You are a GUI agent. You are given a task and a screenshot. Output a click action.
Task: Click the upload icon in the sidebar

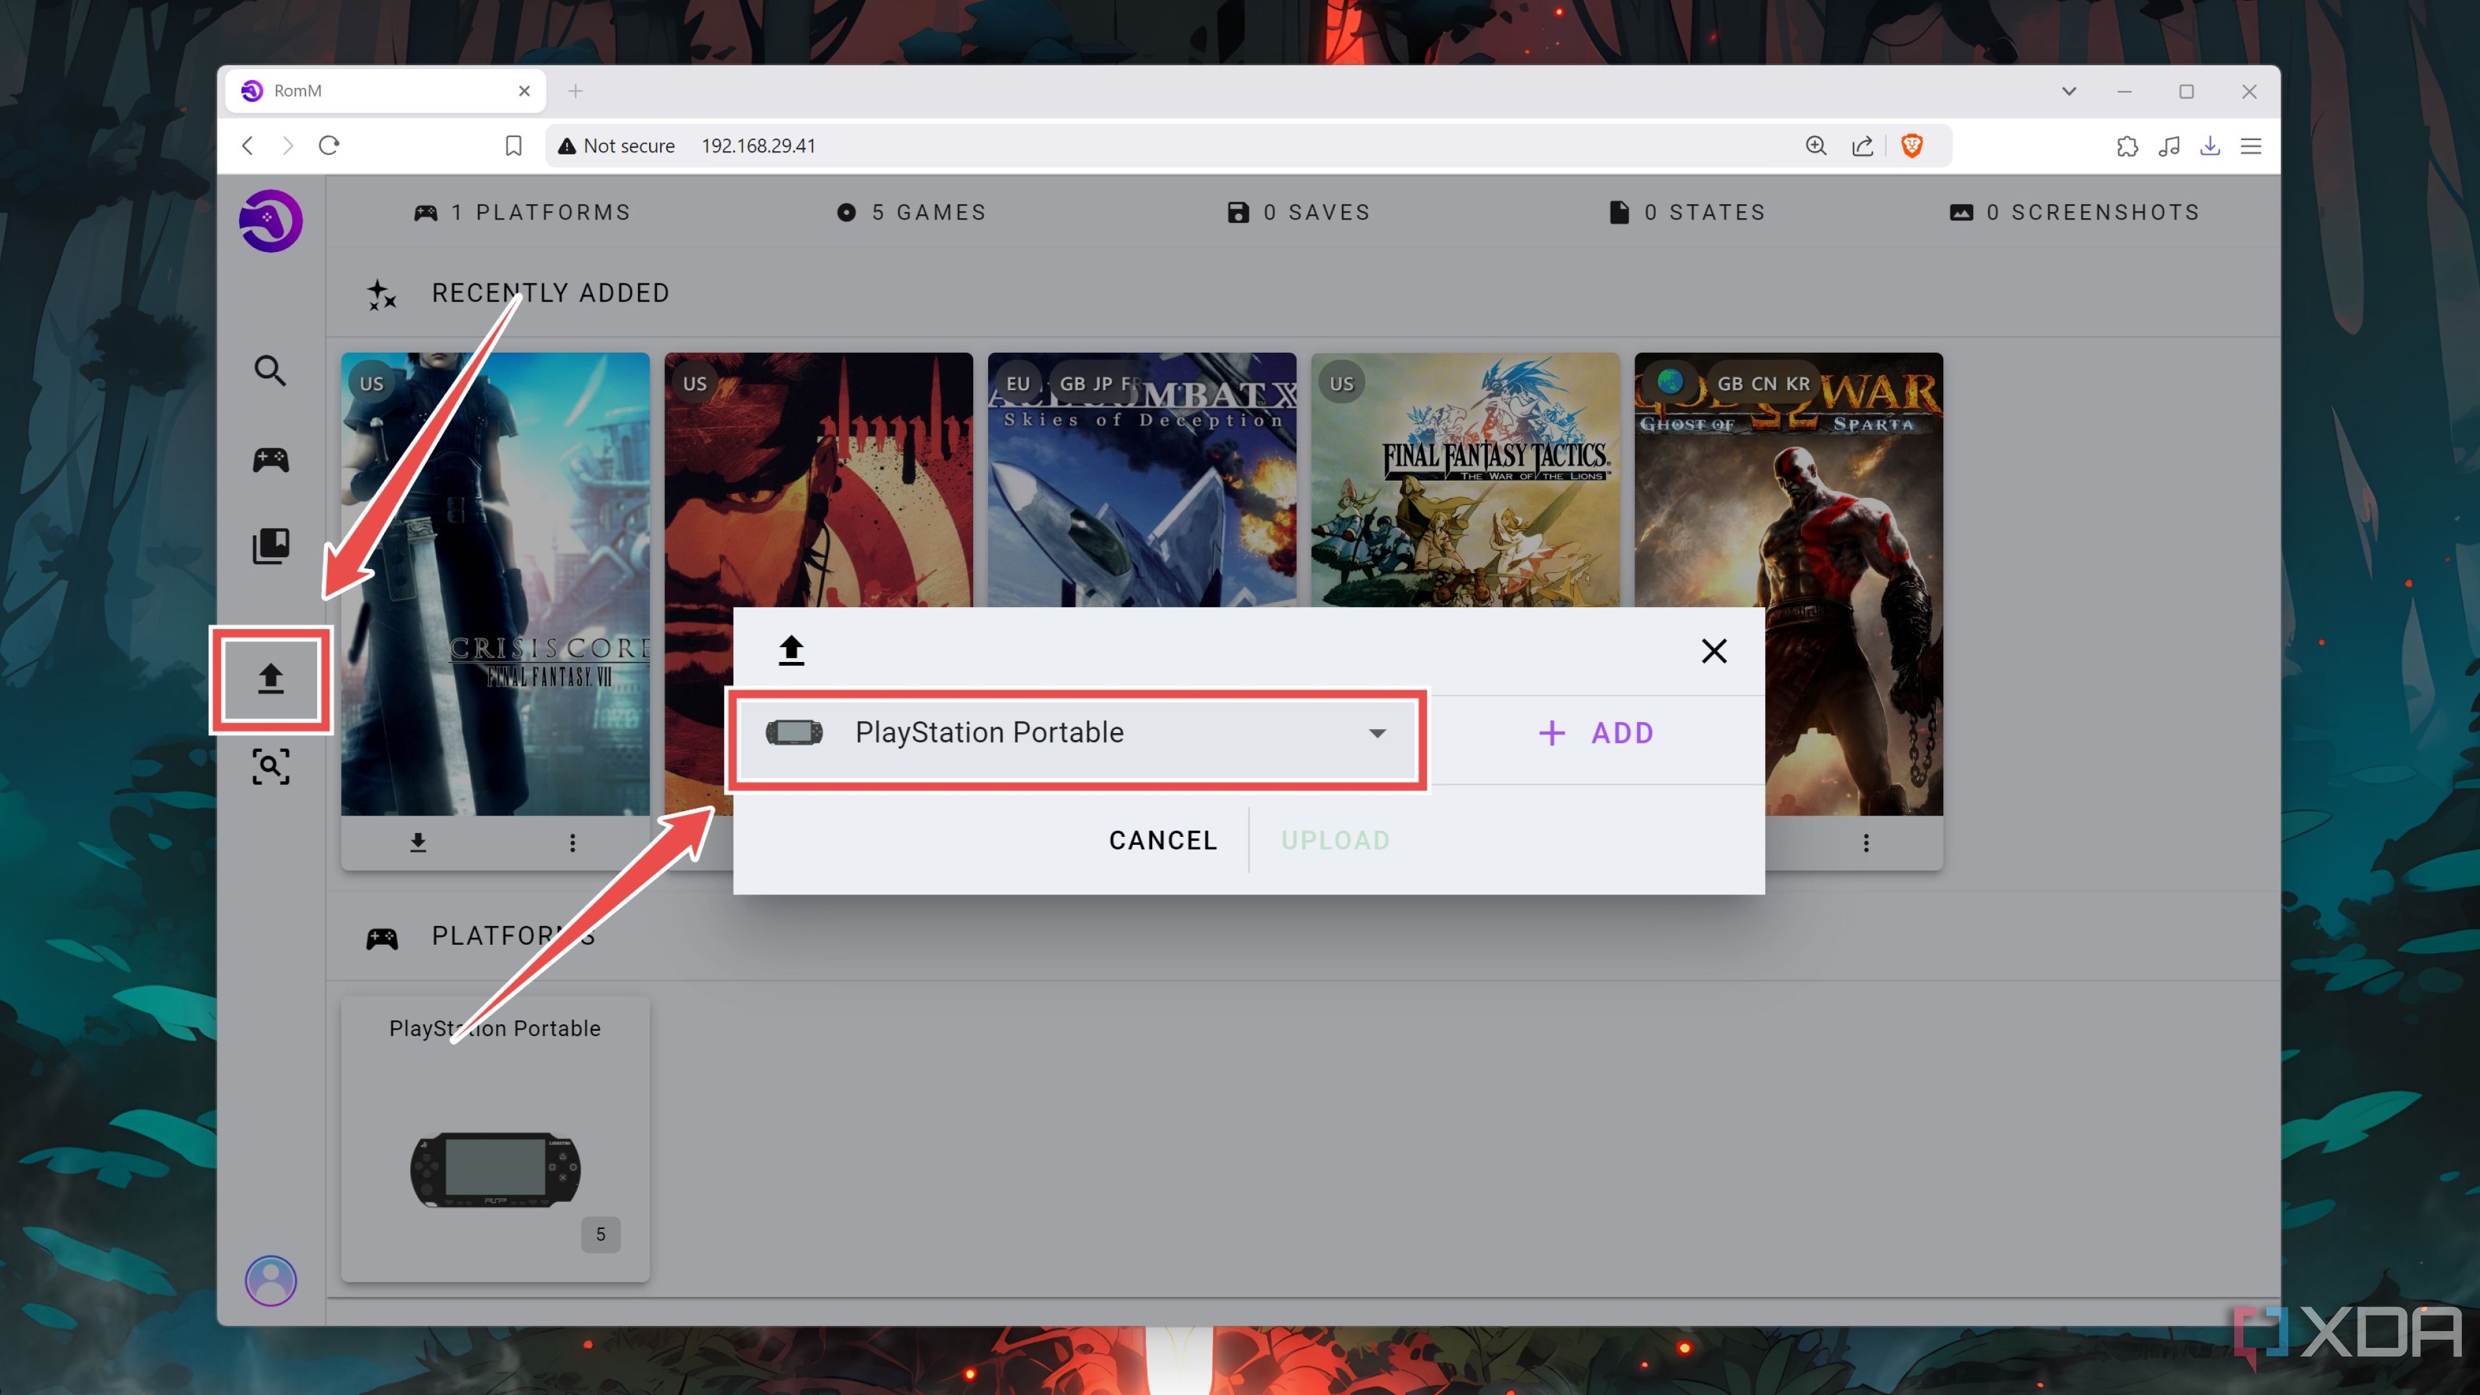(x=271, y=679)
